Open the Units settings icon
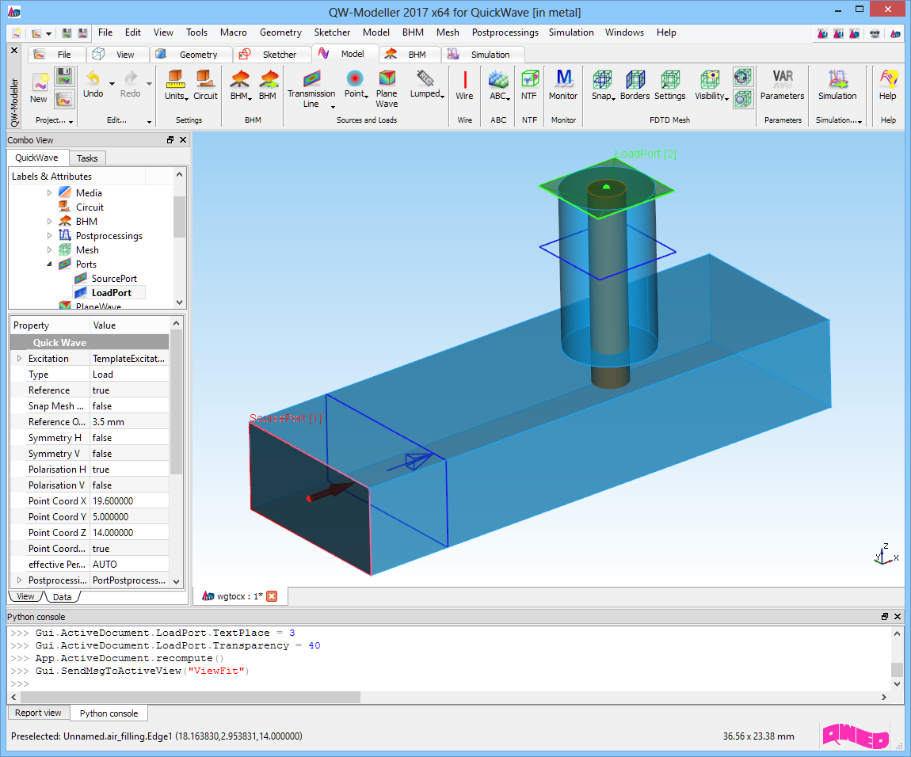This screenshot has height=757, width=911. pyautogui.click(x=175, y=78)
